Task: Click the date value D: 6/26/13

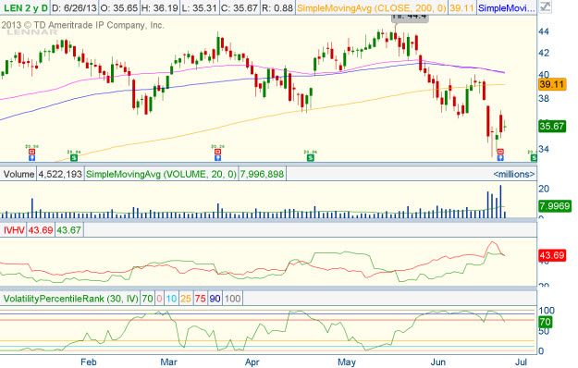Action: [74, 7]
